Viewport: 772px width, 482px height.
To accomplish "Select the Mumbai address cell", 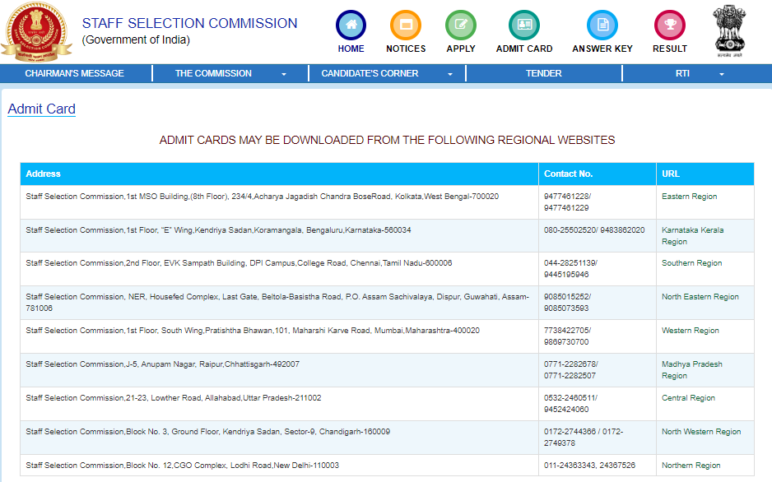I will pyautogui.click(x=279, y=336).
